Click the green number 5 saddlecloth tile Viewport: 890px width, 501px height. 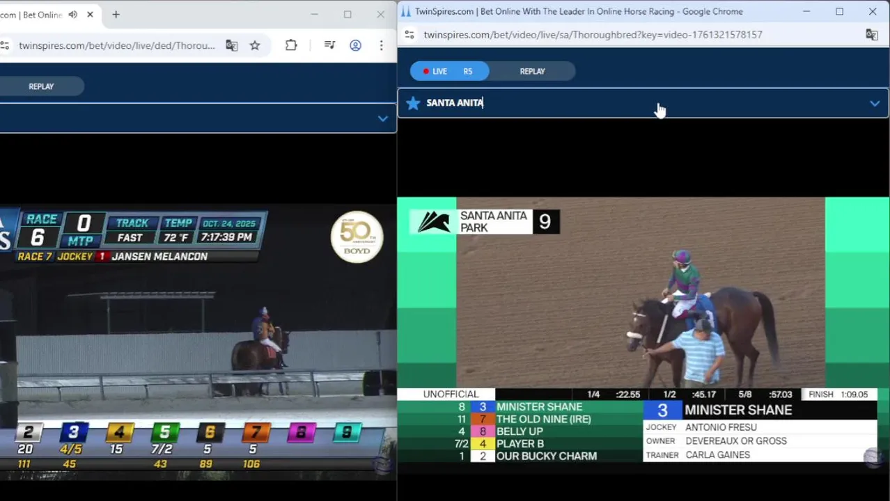tap(165, 432)
